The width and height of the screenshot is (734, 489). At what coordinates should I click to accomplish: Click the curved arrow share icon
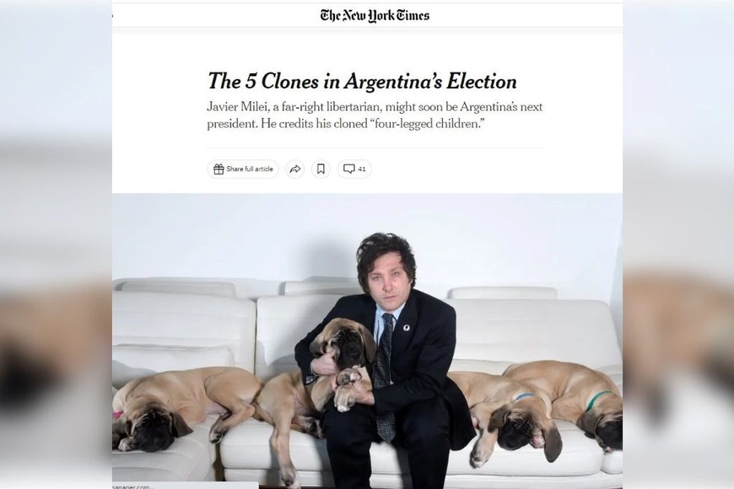(295, 169)
